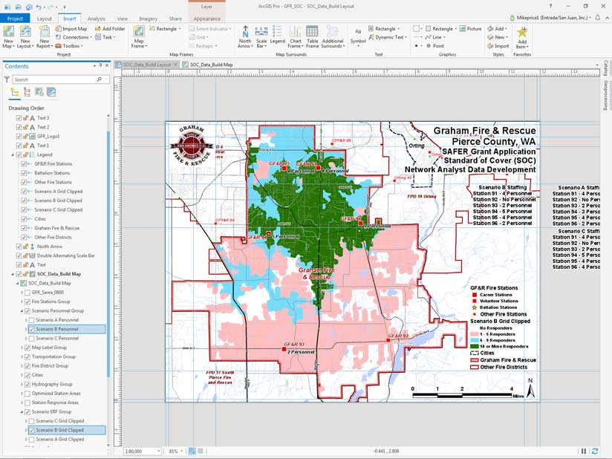Collapse the Scenario ERF Group
612x459 pixels.
click(x=22, y=411)
